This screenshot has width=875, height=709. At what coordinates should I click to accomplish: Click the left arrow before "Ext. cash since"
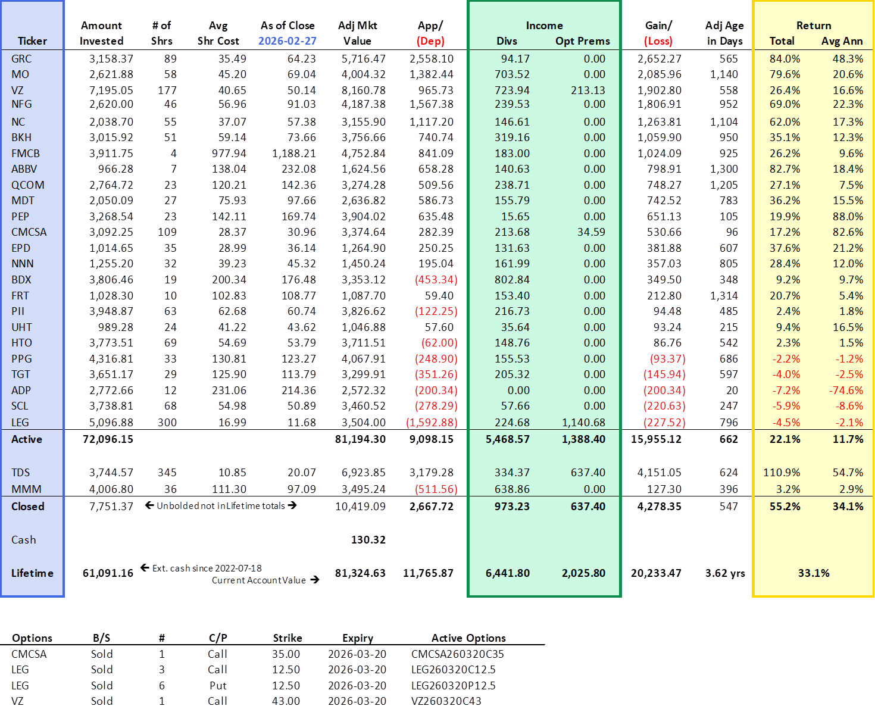click(145, 568)
